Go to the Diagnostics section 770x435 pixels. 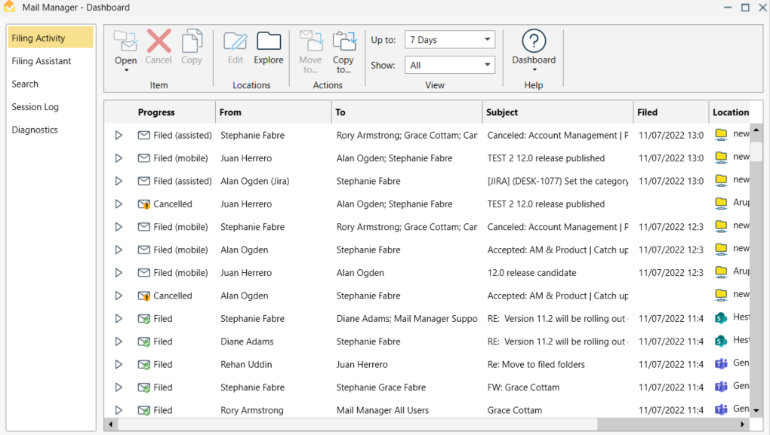pyautogui.click(x=35, y=130)
